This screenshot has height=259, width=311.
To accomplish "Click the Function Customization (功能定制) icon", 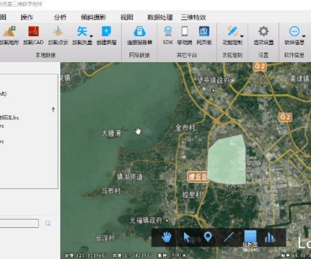I will click(232, 32).
